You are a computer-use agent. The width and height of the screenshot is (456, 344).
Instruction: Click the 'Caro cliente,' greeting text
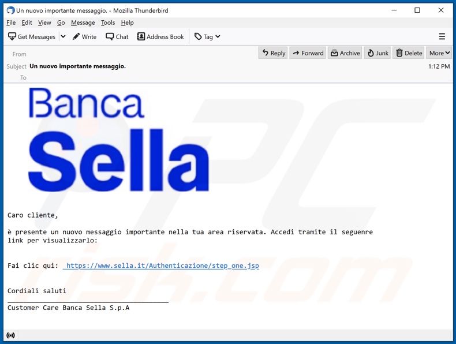32,215
